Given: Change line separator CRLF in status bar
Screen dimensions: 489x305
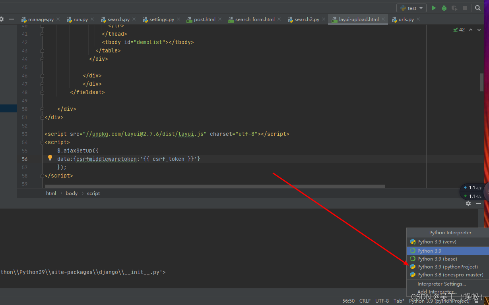Looking at the screenshot, I should point(365,301).
